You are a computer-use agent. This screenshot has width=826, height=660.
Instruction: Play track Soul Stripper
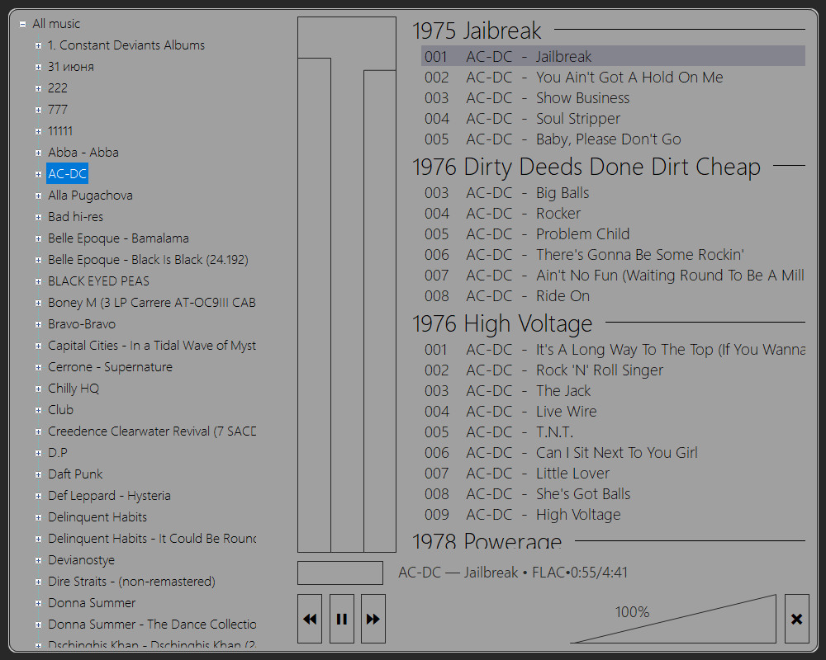tap(577, 119)
